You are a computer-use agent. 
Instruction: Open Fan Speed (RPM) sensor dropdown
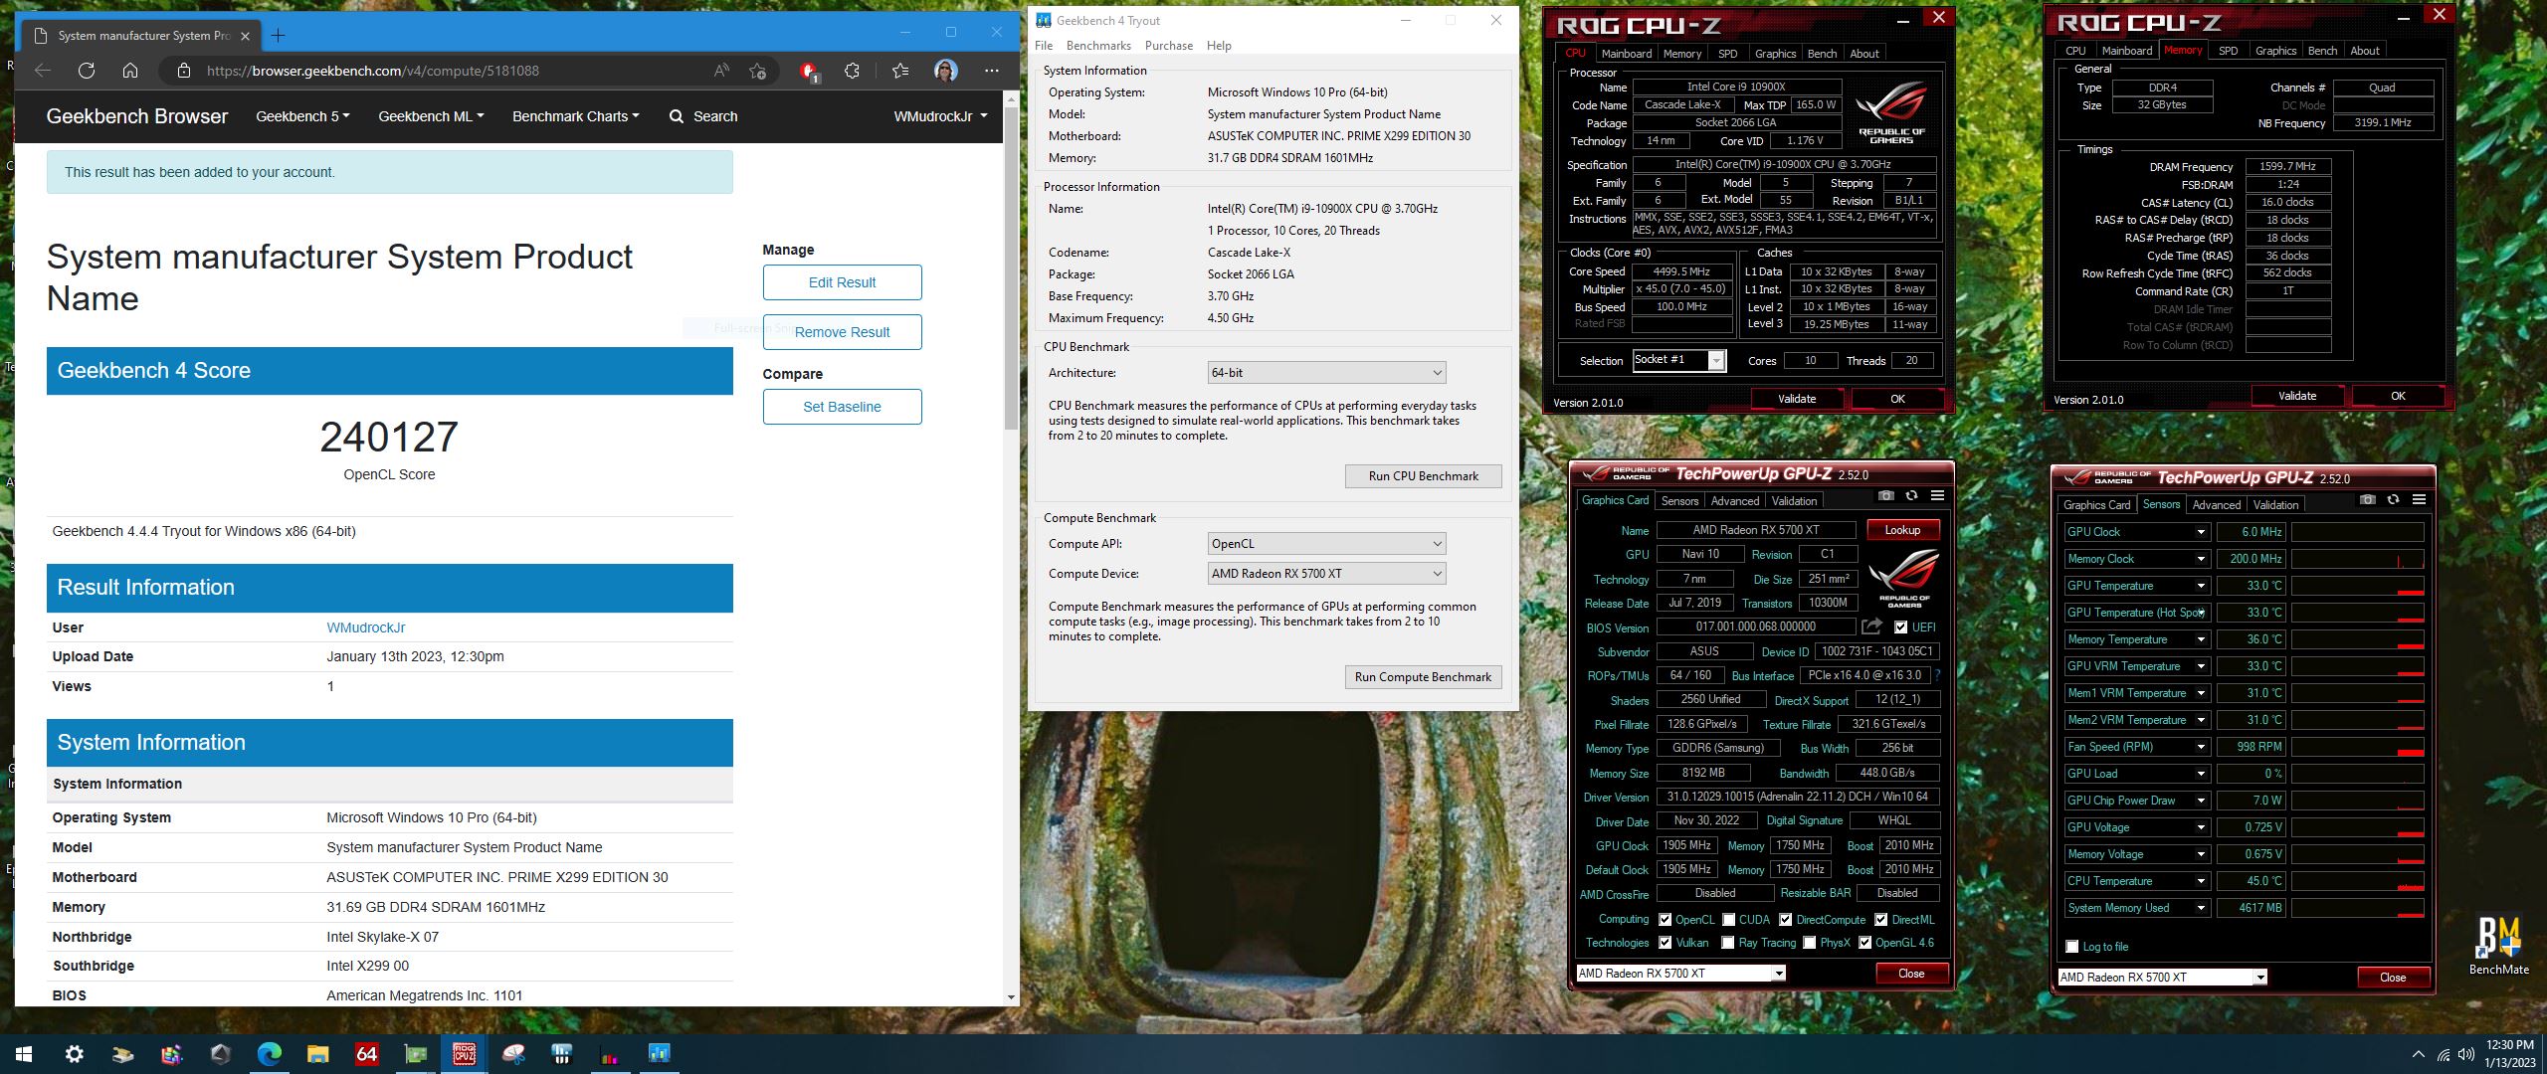click(x=2201, y=747)
